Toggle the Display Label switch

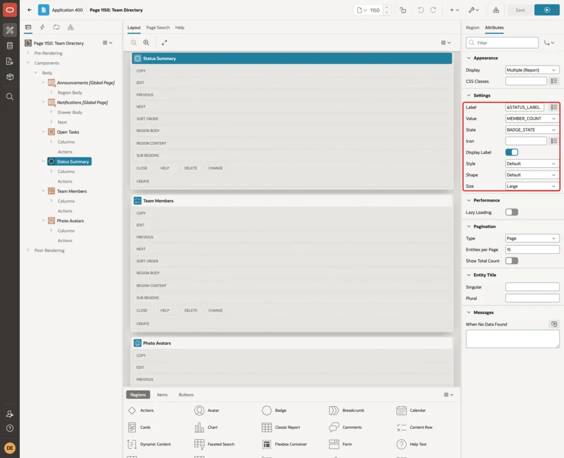(x=512, y=152)
